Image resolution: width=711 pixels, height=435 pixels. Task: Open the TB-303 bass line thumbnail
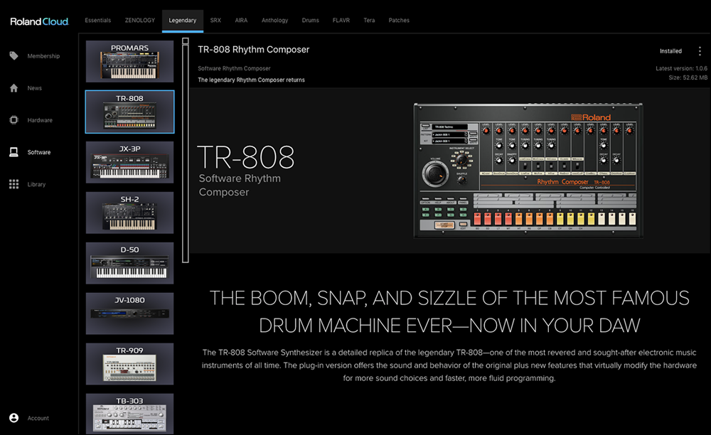click(x=129, y=414)
